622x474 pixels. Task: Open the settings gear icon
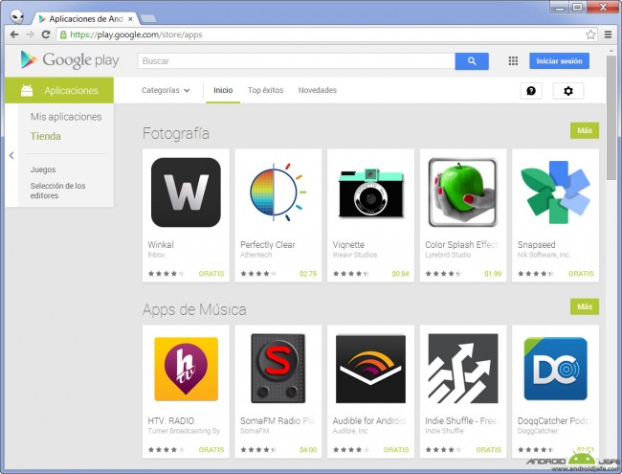[568, 91]
